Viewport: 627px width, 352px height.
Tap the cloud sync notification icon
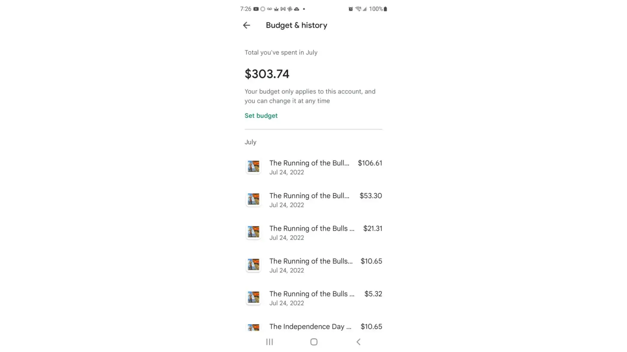(297, 9)
